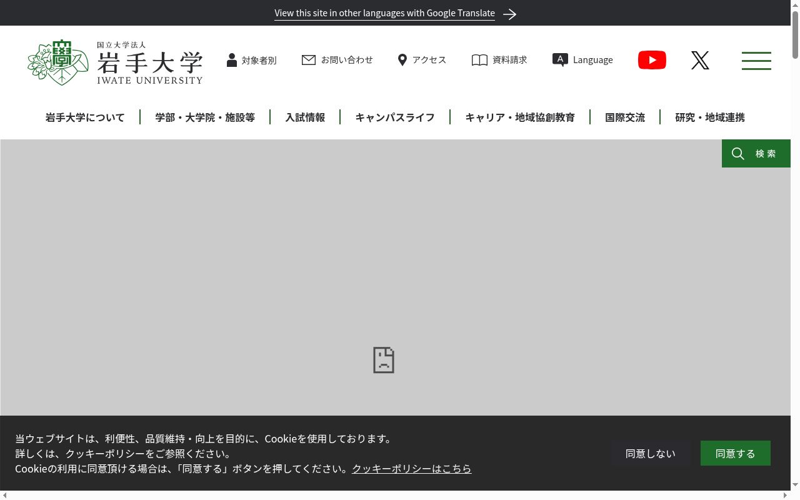Image resolution: width=800 pixels, height=500 pixels.
Task: Click the Language speech bubble icon
Action: 560,60
